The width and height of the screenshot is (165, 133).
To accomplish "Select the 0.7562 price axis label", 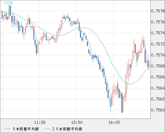I will [x=158, y=99].
